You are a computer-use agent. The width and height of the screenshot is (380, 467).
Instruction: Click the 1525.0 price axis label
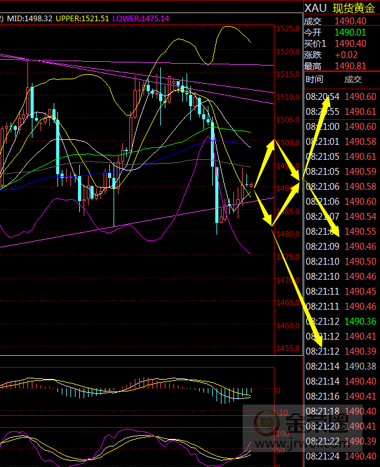point(288,29)
